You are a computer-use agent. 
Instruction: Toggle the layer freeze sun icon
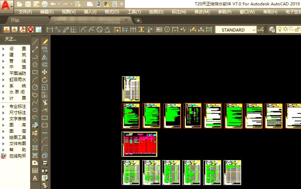tap(285, 29)
